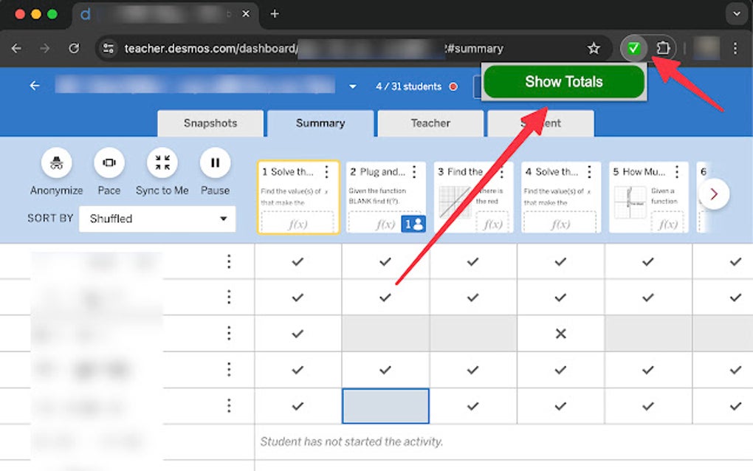Click the green checkmark extension icon in toolbar
This screenshot has height=471, width=753.
click(x=633, y=47)
